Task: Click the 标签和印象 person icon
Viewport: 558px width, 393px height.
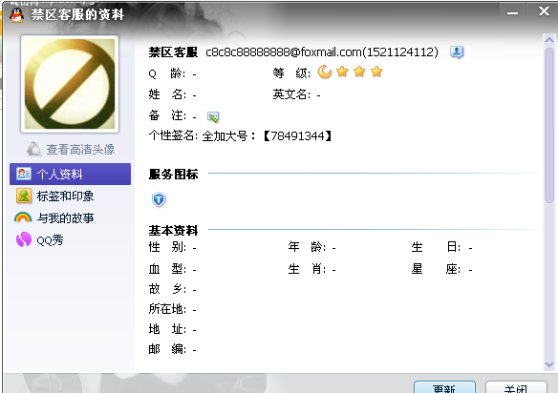Action: coord(24,196)
